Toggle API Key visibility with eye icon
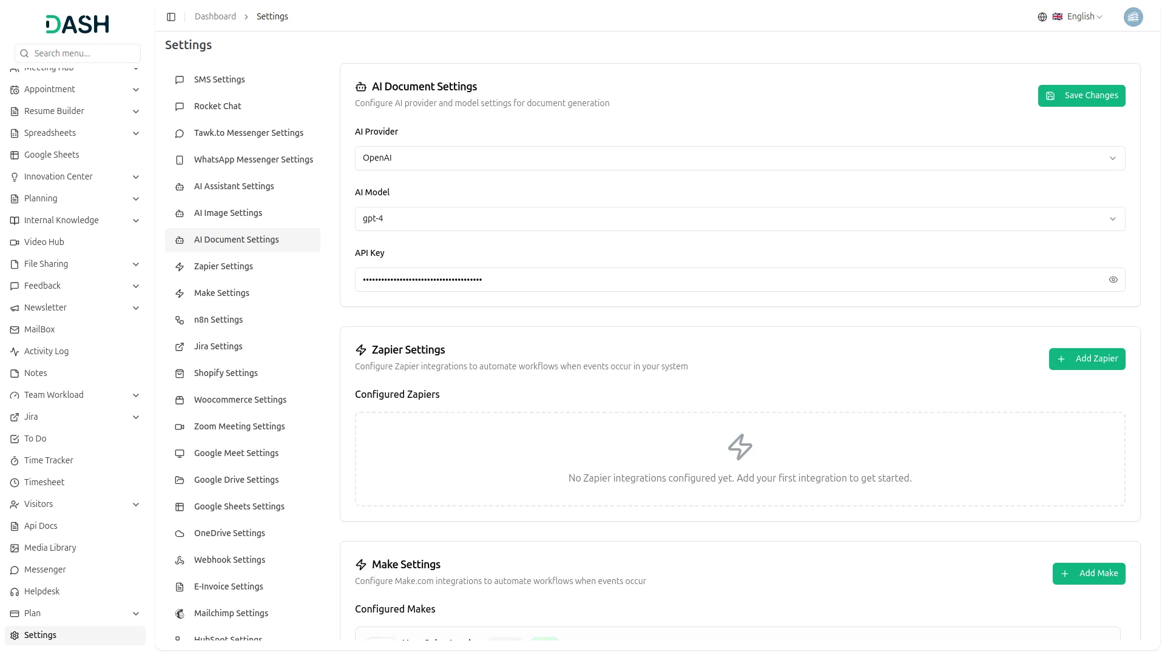The width and height of the screenshot is (1165, 655). [x=1113, y=280]
